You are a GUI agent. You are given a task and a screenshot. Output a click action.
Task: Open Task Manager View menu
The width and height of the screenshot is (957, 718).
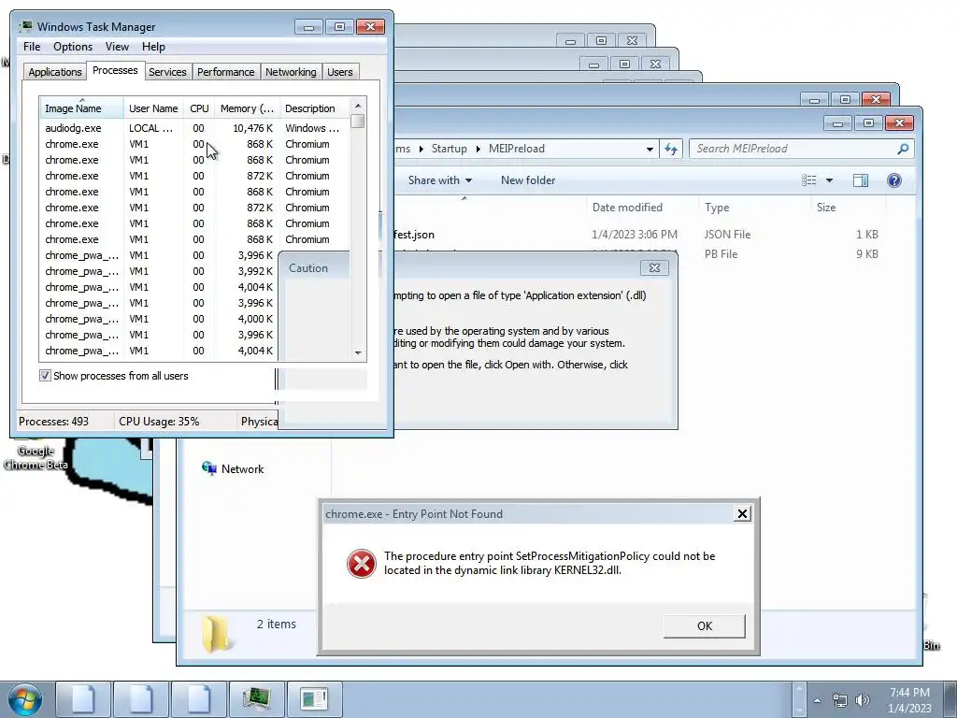117,47
